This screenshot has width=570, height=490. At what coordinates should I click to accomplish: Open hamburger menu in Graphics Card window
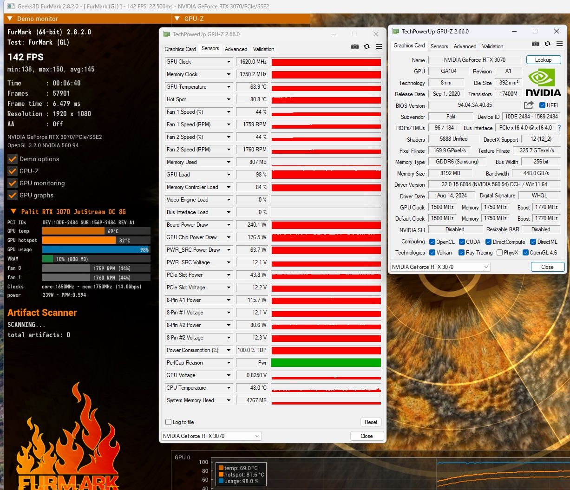559,44
